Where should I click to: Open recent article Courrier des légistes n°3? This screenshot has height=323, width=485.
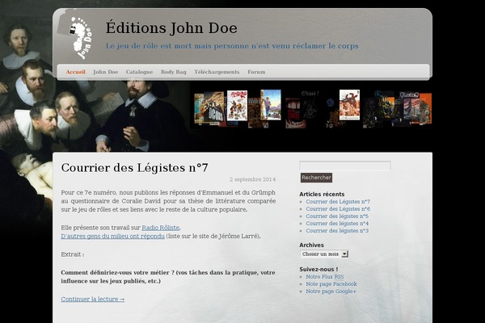point(337,231)
